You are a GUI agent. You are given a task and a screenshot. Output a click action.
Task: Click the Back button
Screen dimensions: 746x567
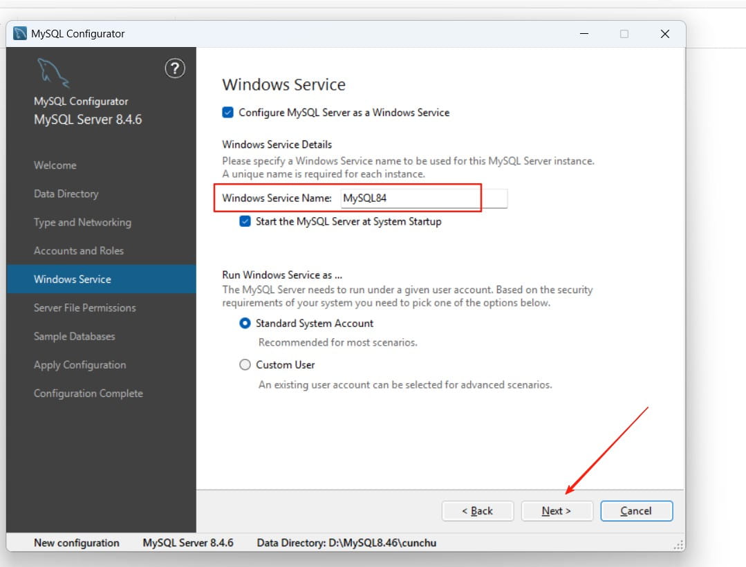(x=478, y=511)
